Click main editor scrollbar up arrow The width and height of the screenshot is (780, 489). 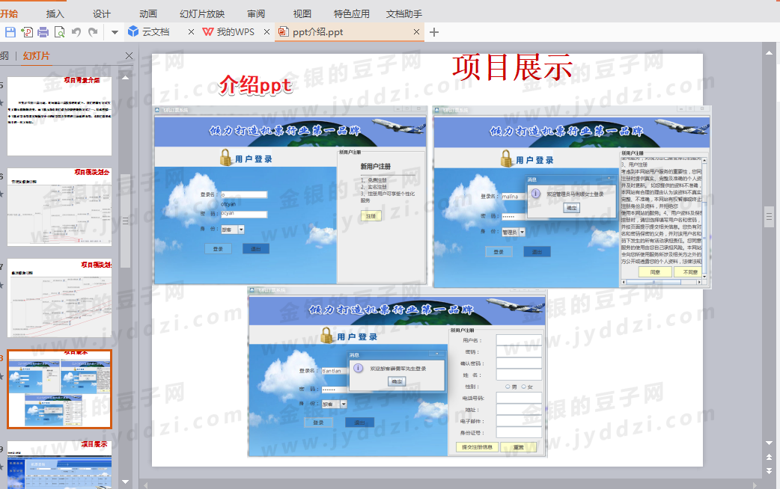769,52
